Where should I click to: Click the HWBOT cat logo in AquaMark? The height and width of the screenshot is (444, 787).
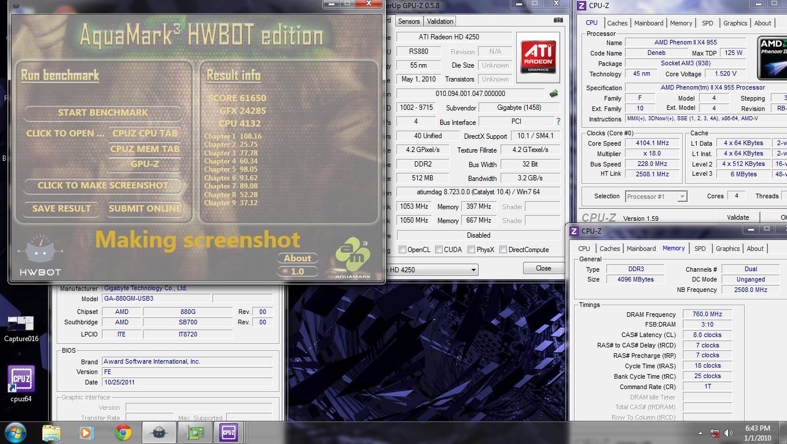pos(39,256)
